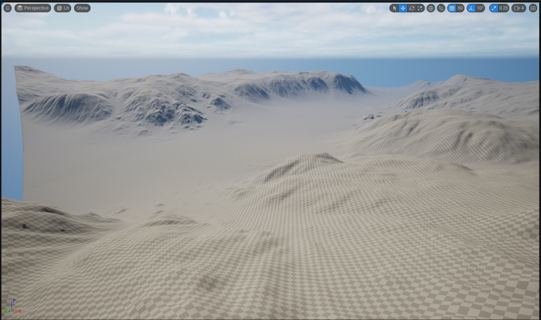541x320 pixels.
Task: Open camera speed setting showing 4
Action: tap(519, 8)
